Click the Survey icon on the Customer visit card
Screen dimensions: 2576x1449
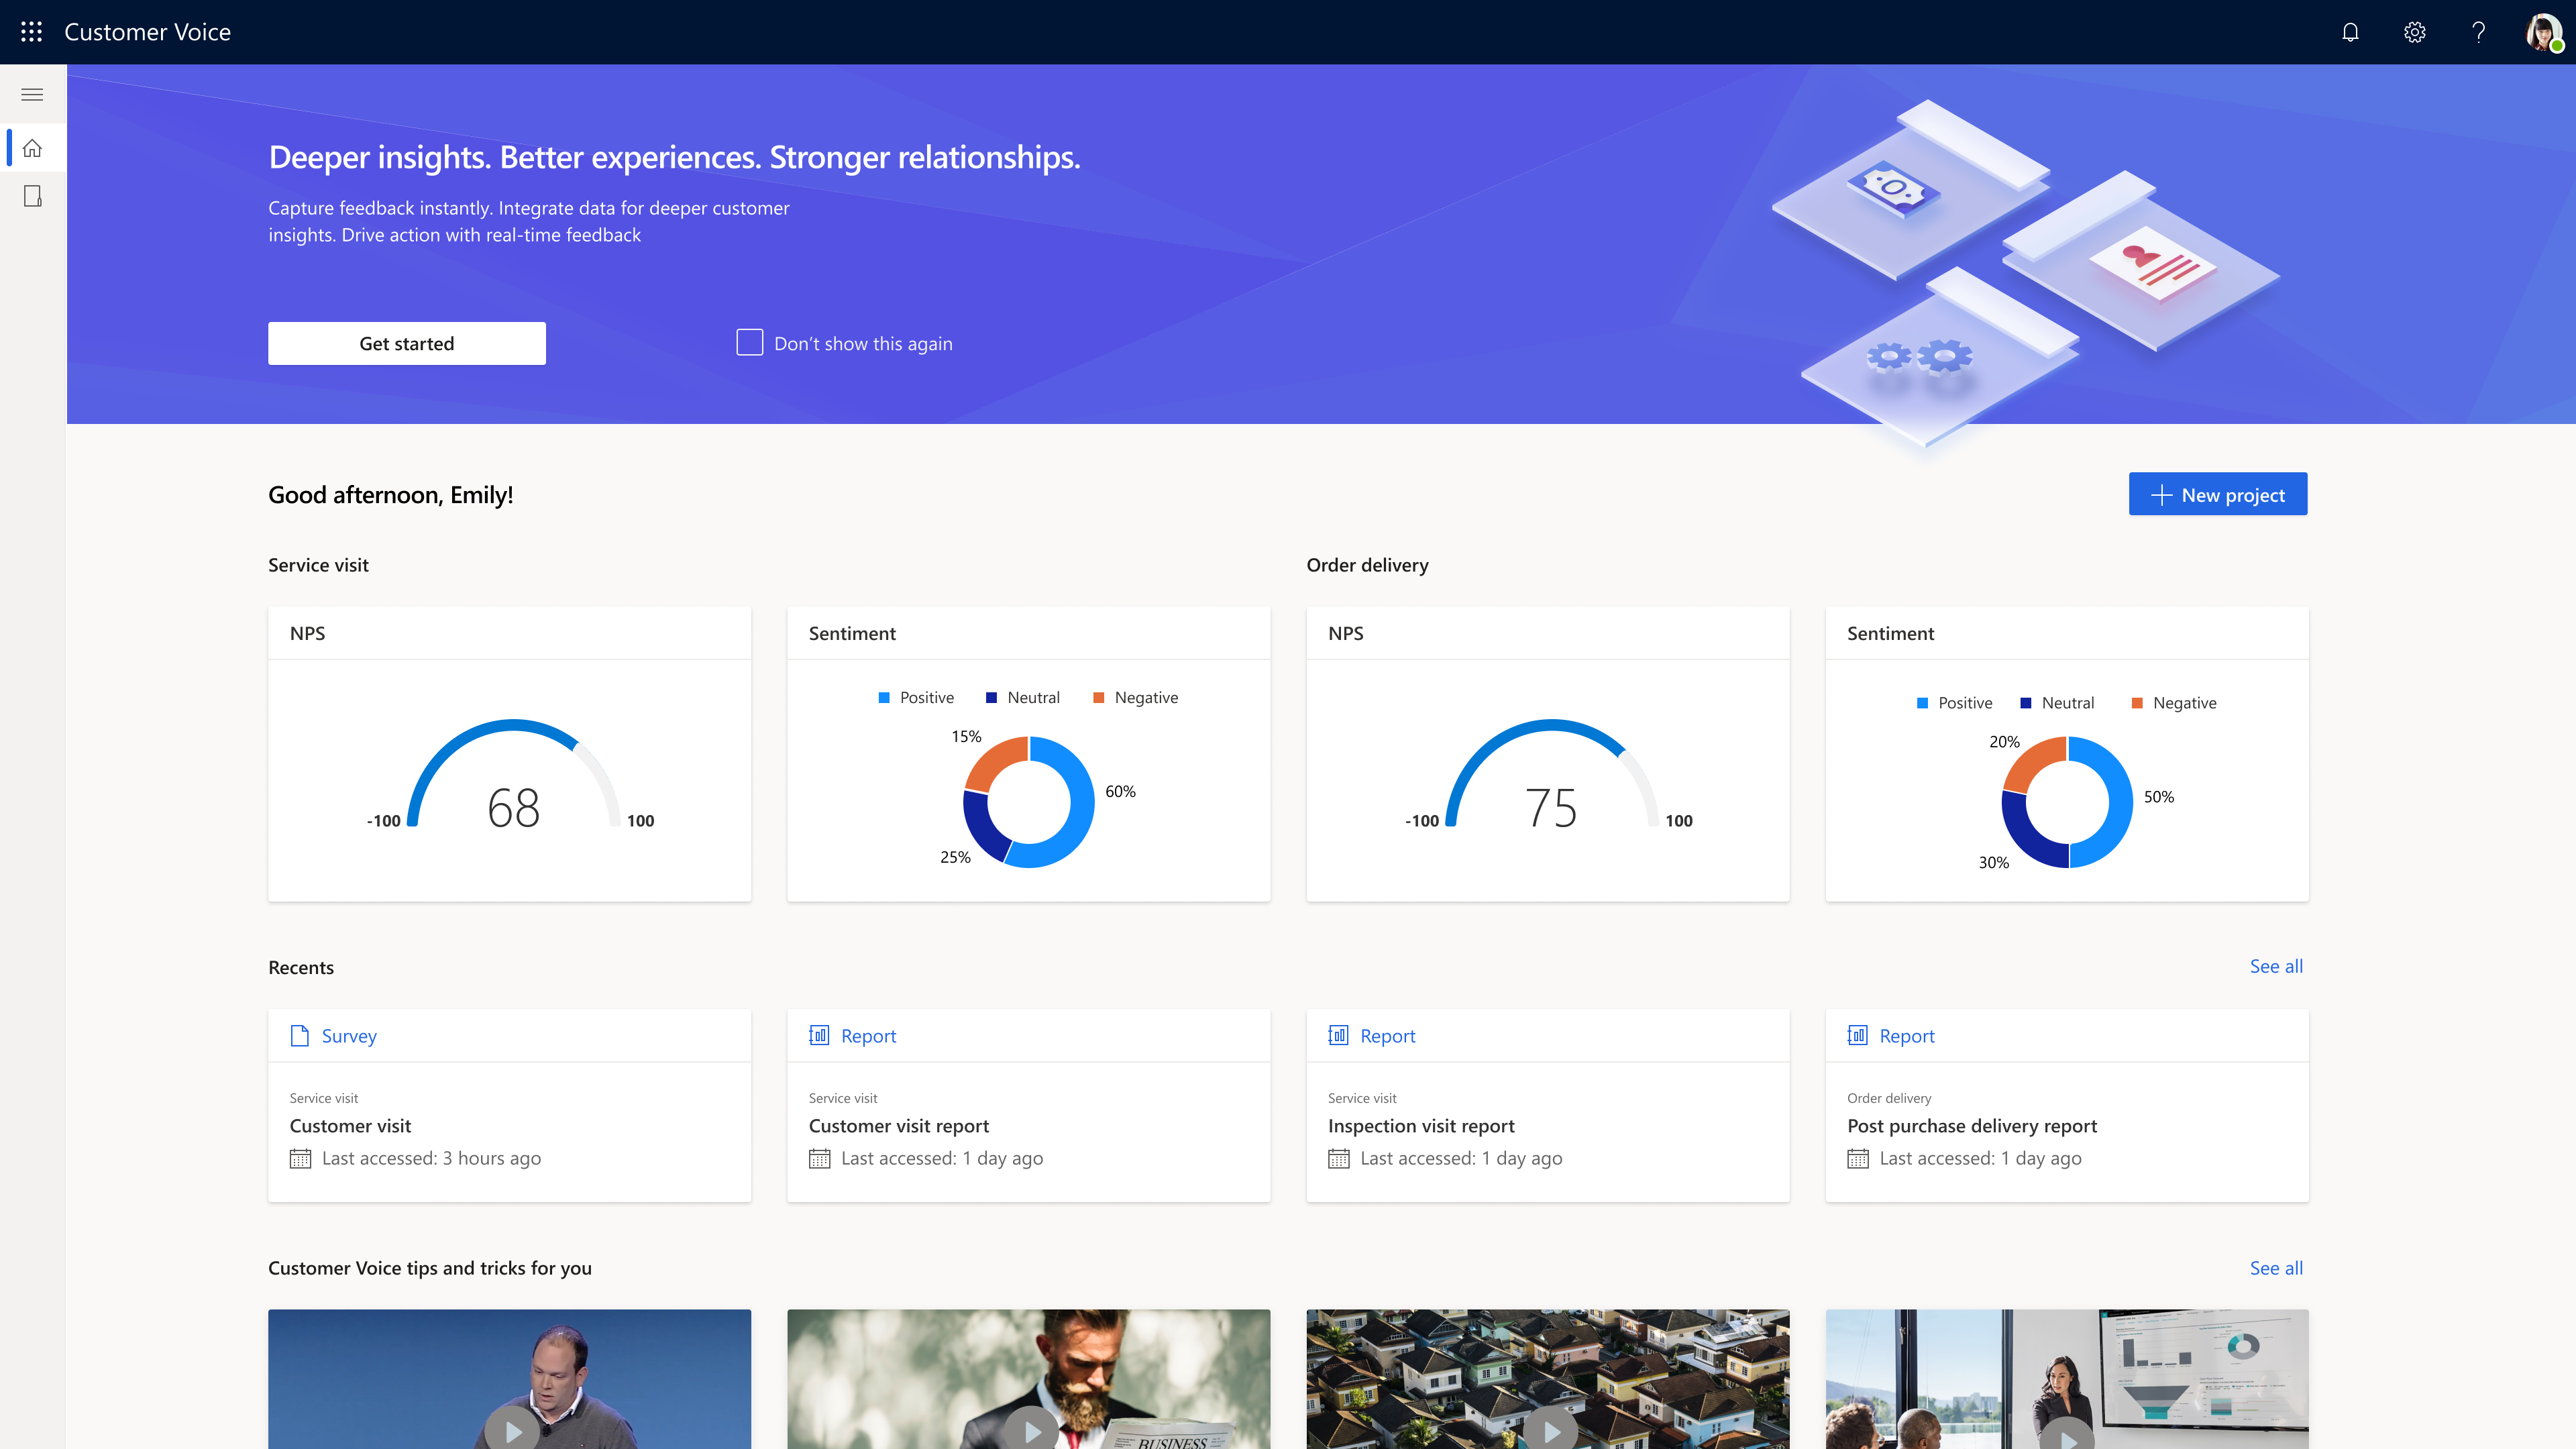coord(299,1036)
